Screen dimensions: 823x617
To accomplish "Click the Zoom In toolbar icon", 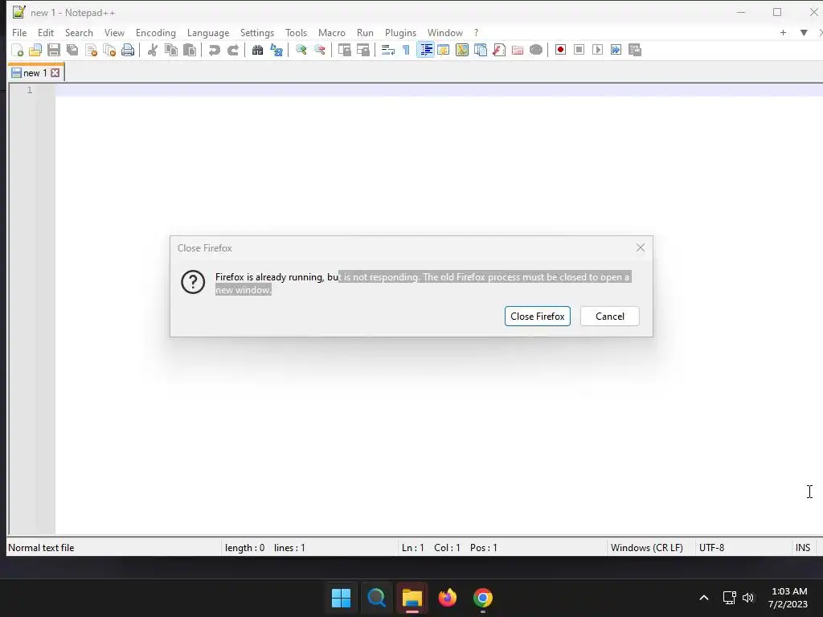I will [301, 50].
